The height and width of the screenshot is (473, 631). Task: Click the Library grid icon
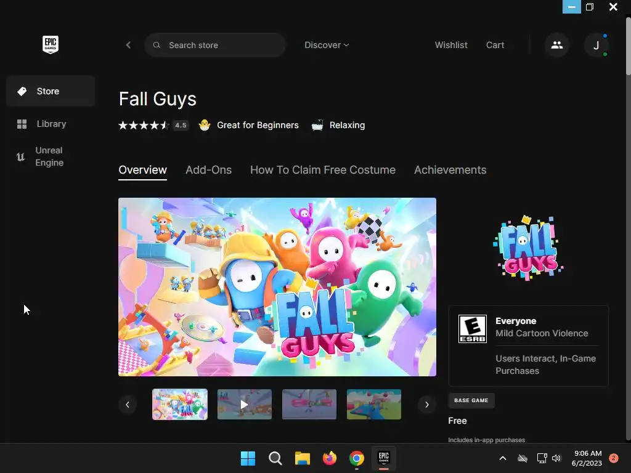22,124
